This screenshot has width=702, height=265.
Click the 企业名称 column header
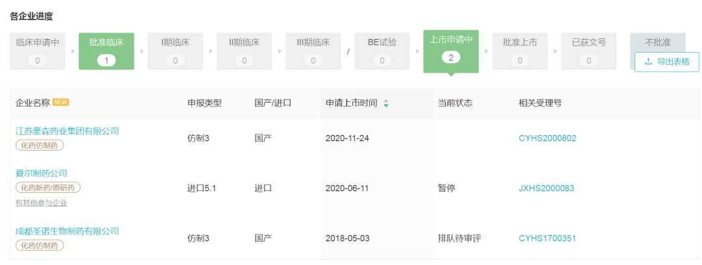32,103
